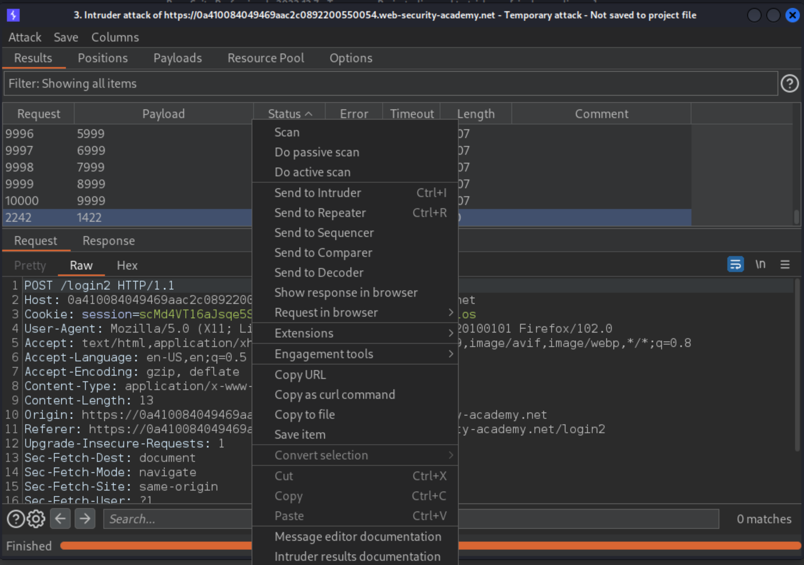Choose Save item
804x565 pixels.
[355, 435]
